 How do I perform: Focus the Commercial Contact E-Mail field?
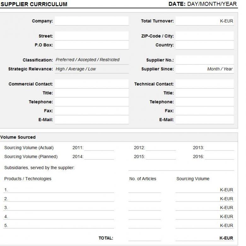point(91,120)
